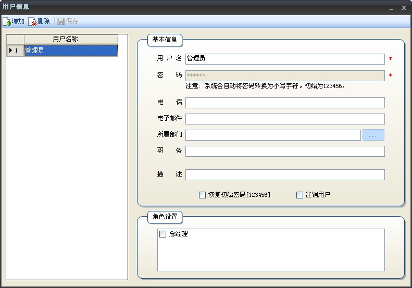Open the 所属部门 browse button (...)
Image resolution: width=412 pixels, height=288 pixels.
point(373,135)
